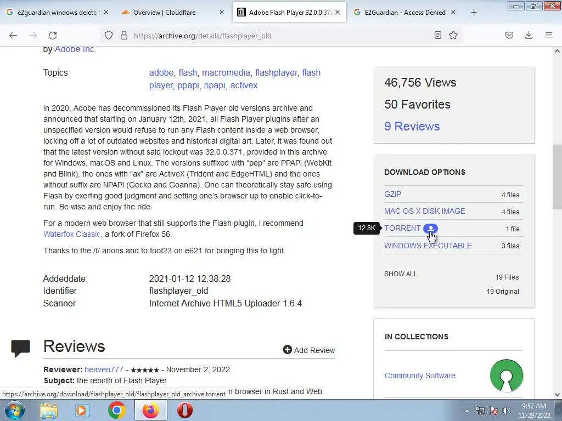Click the macromedia topic link
This screenshot has height=421, width=562.
[226, 73]
